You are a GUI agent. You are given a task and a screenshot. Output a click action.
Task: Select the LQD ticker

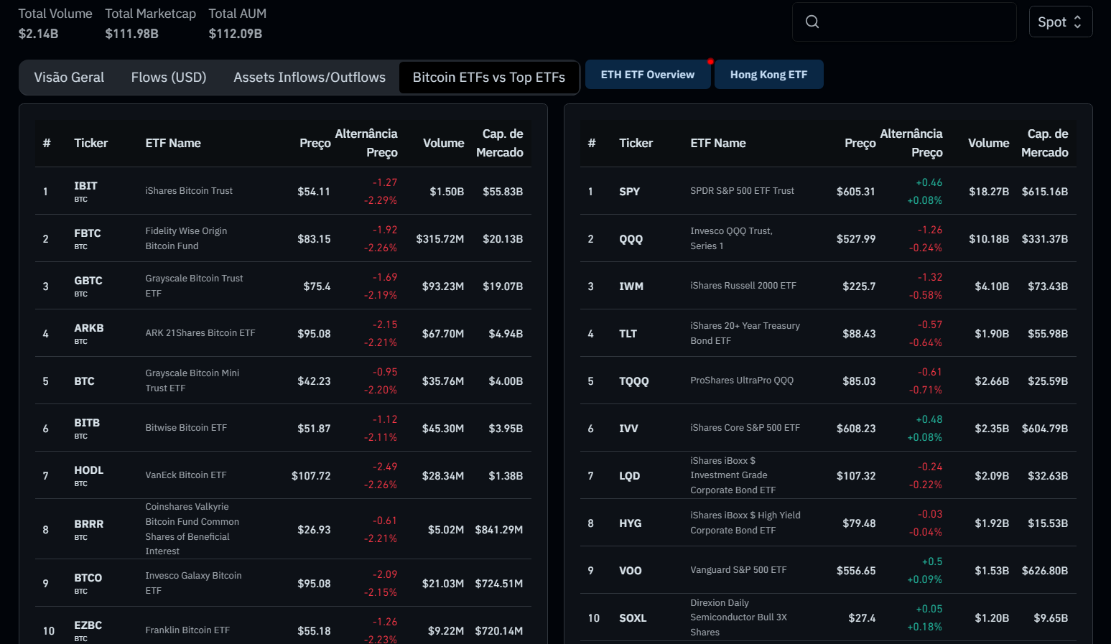coord(630,476)
